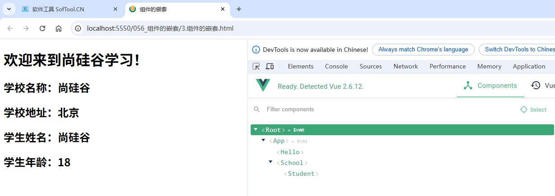Image resolution: width=555 pixels, height=196 pixels.
Task: Click the browser reload icon
Action: pos(42,28)
